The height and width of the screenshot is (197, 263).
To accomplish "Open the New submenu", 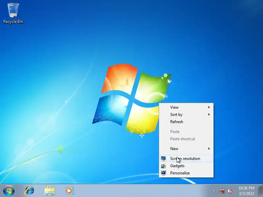I will (x=186, y=149).
